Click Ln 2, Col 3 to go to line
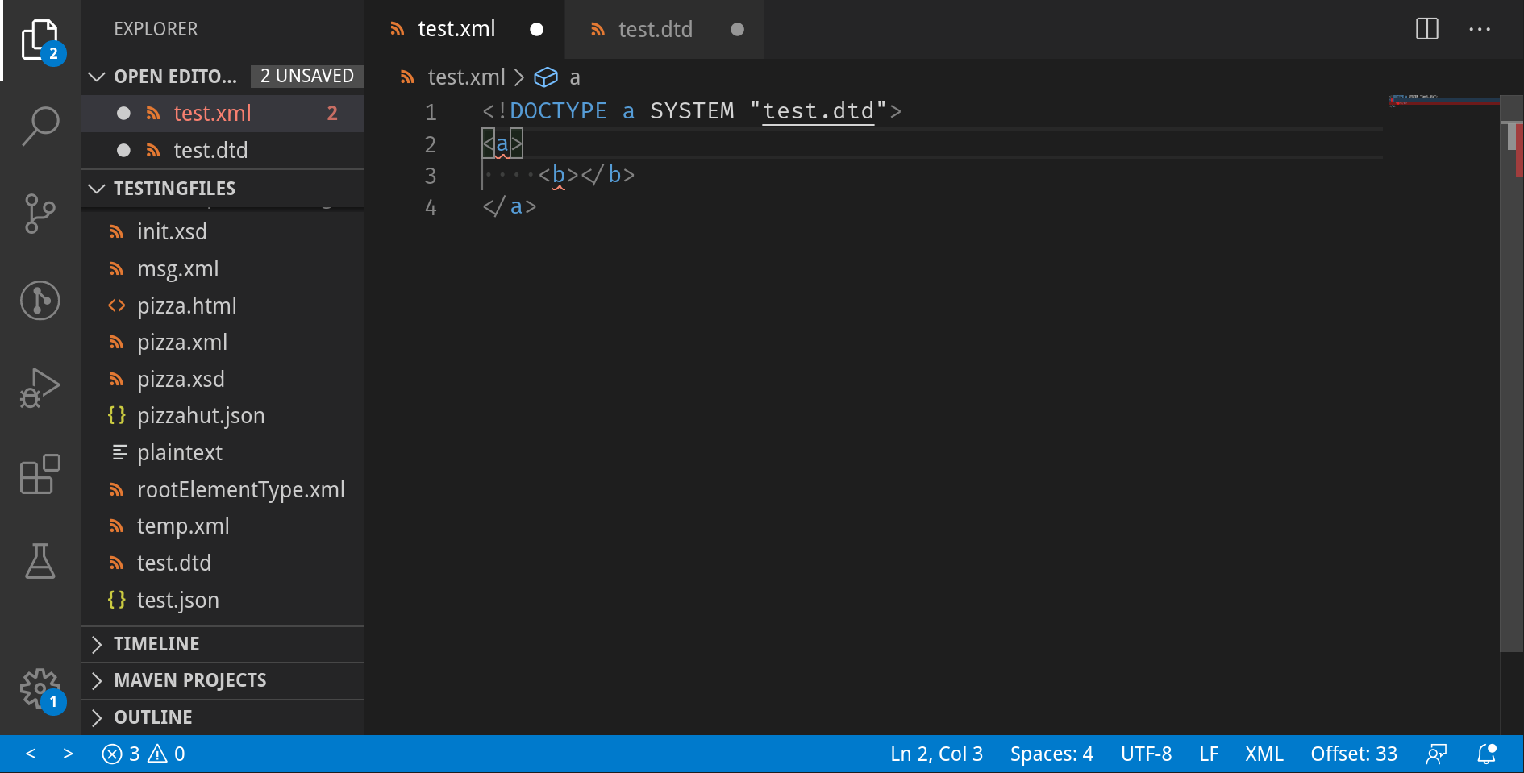The width and height of the screenshot is (1524, 773). 936,754
